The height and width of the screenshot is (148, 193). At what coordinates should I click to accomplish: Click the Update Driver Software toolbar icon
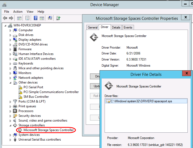[x=58, y=18]
